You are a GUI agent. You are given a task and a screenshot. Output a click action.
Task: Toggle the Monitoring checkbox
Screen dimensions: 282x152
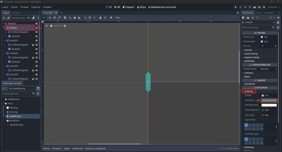(x=262, y=37)
